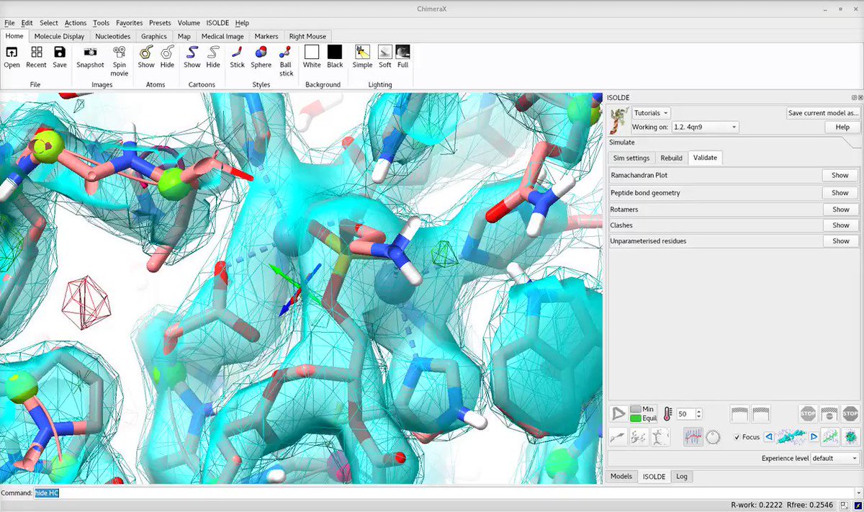Hide atoms using the Atoms Hide icon
The width and height of the screenshot is (864, 512).
167,52
